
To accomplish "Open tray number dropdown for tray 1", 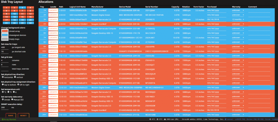I will click(x=43, y=10).
